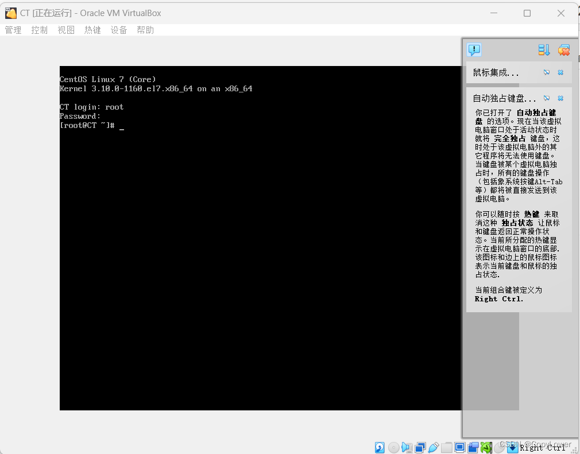Click the audio speaker status bar icon
Image resolution: width=580 pixels, height=454 pixels.
pyautogui.click(x=407, y=448)
